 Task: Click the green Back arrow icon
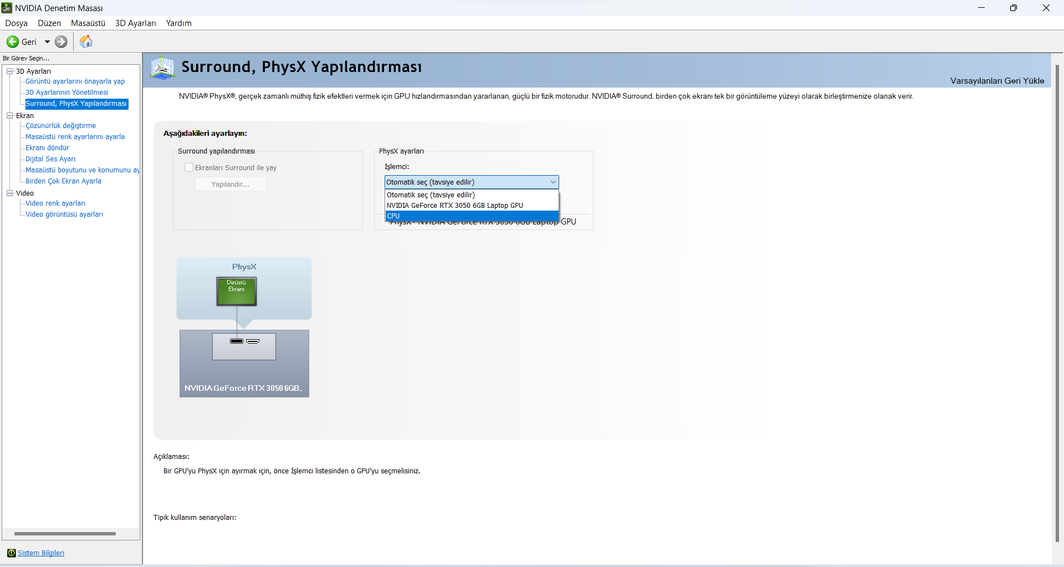pyautogui.click(x=12, y=42)
